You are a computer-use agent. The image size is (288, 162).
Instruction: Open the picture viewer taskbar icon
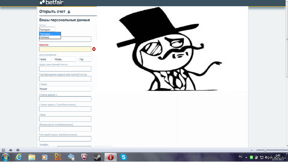point(71,157)
